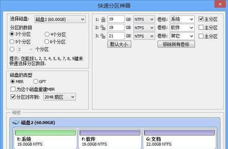228x149 pixels.
Task: Click the 默认大小 button
Action: pyautogui.click(x=119, y=44)
